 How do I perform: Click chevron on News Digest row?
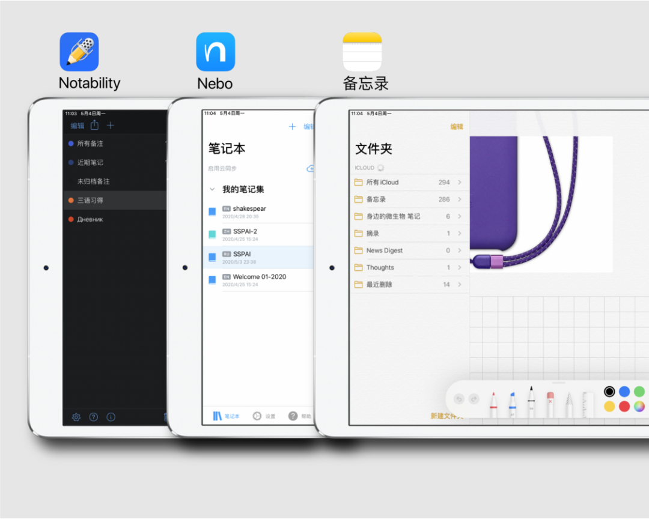(460, 250)
